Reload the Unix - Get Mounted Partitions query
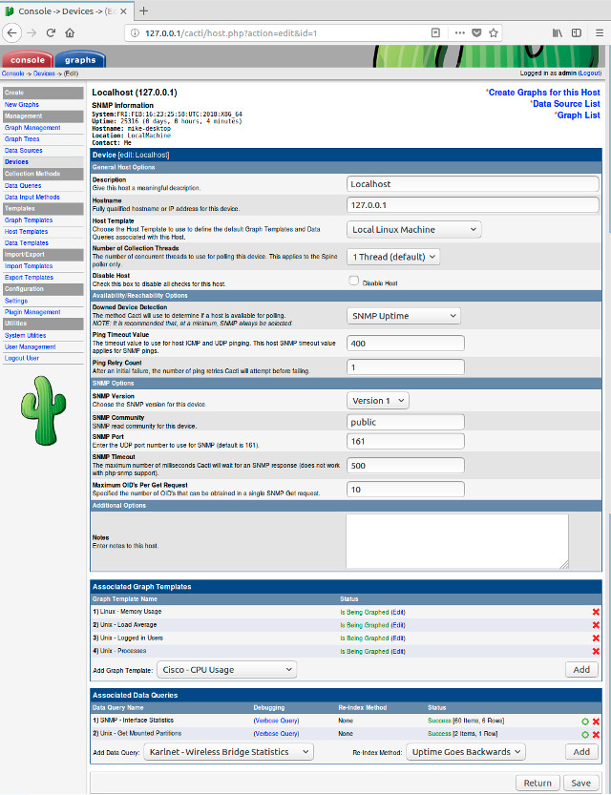This screenshot has height=795, width=611. point(585,734)
